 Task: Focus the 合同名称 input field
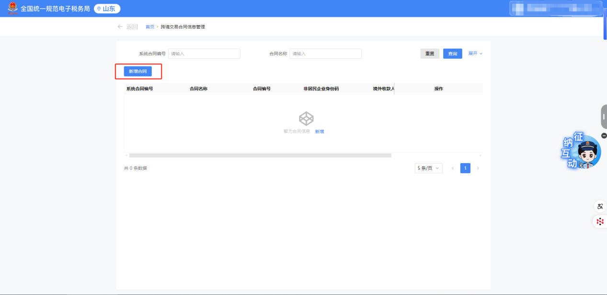pyautogui.click(x=325, y=54)
